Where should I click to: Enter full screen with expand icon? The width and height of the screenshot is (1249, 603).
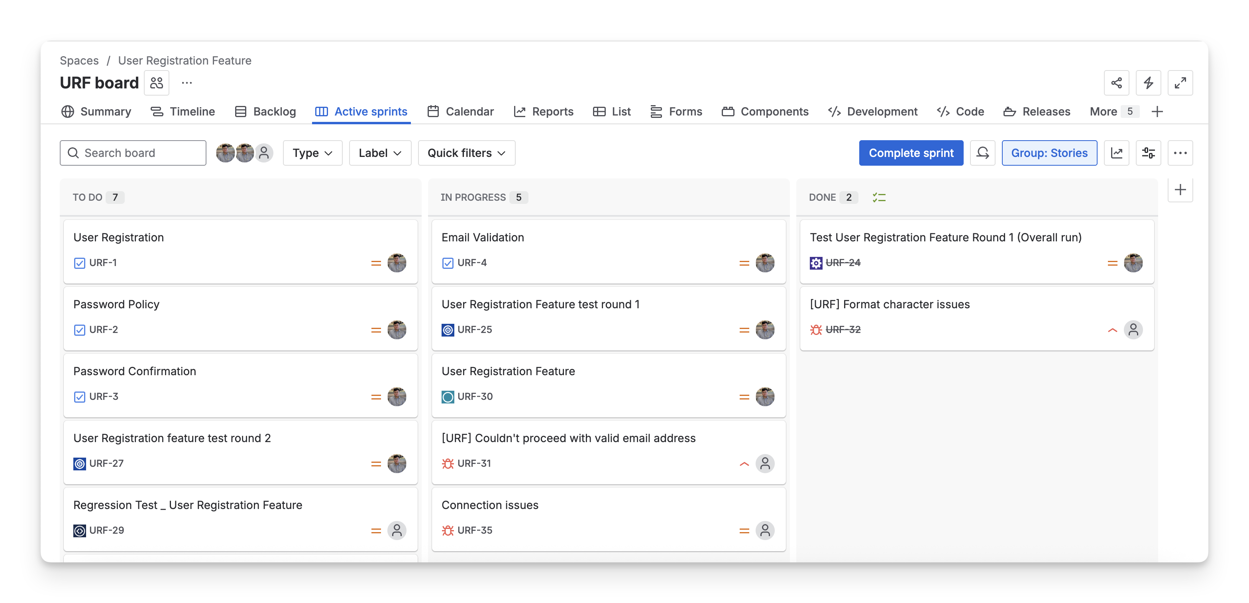pos(1180,83)
